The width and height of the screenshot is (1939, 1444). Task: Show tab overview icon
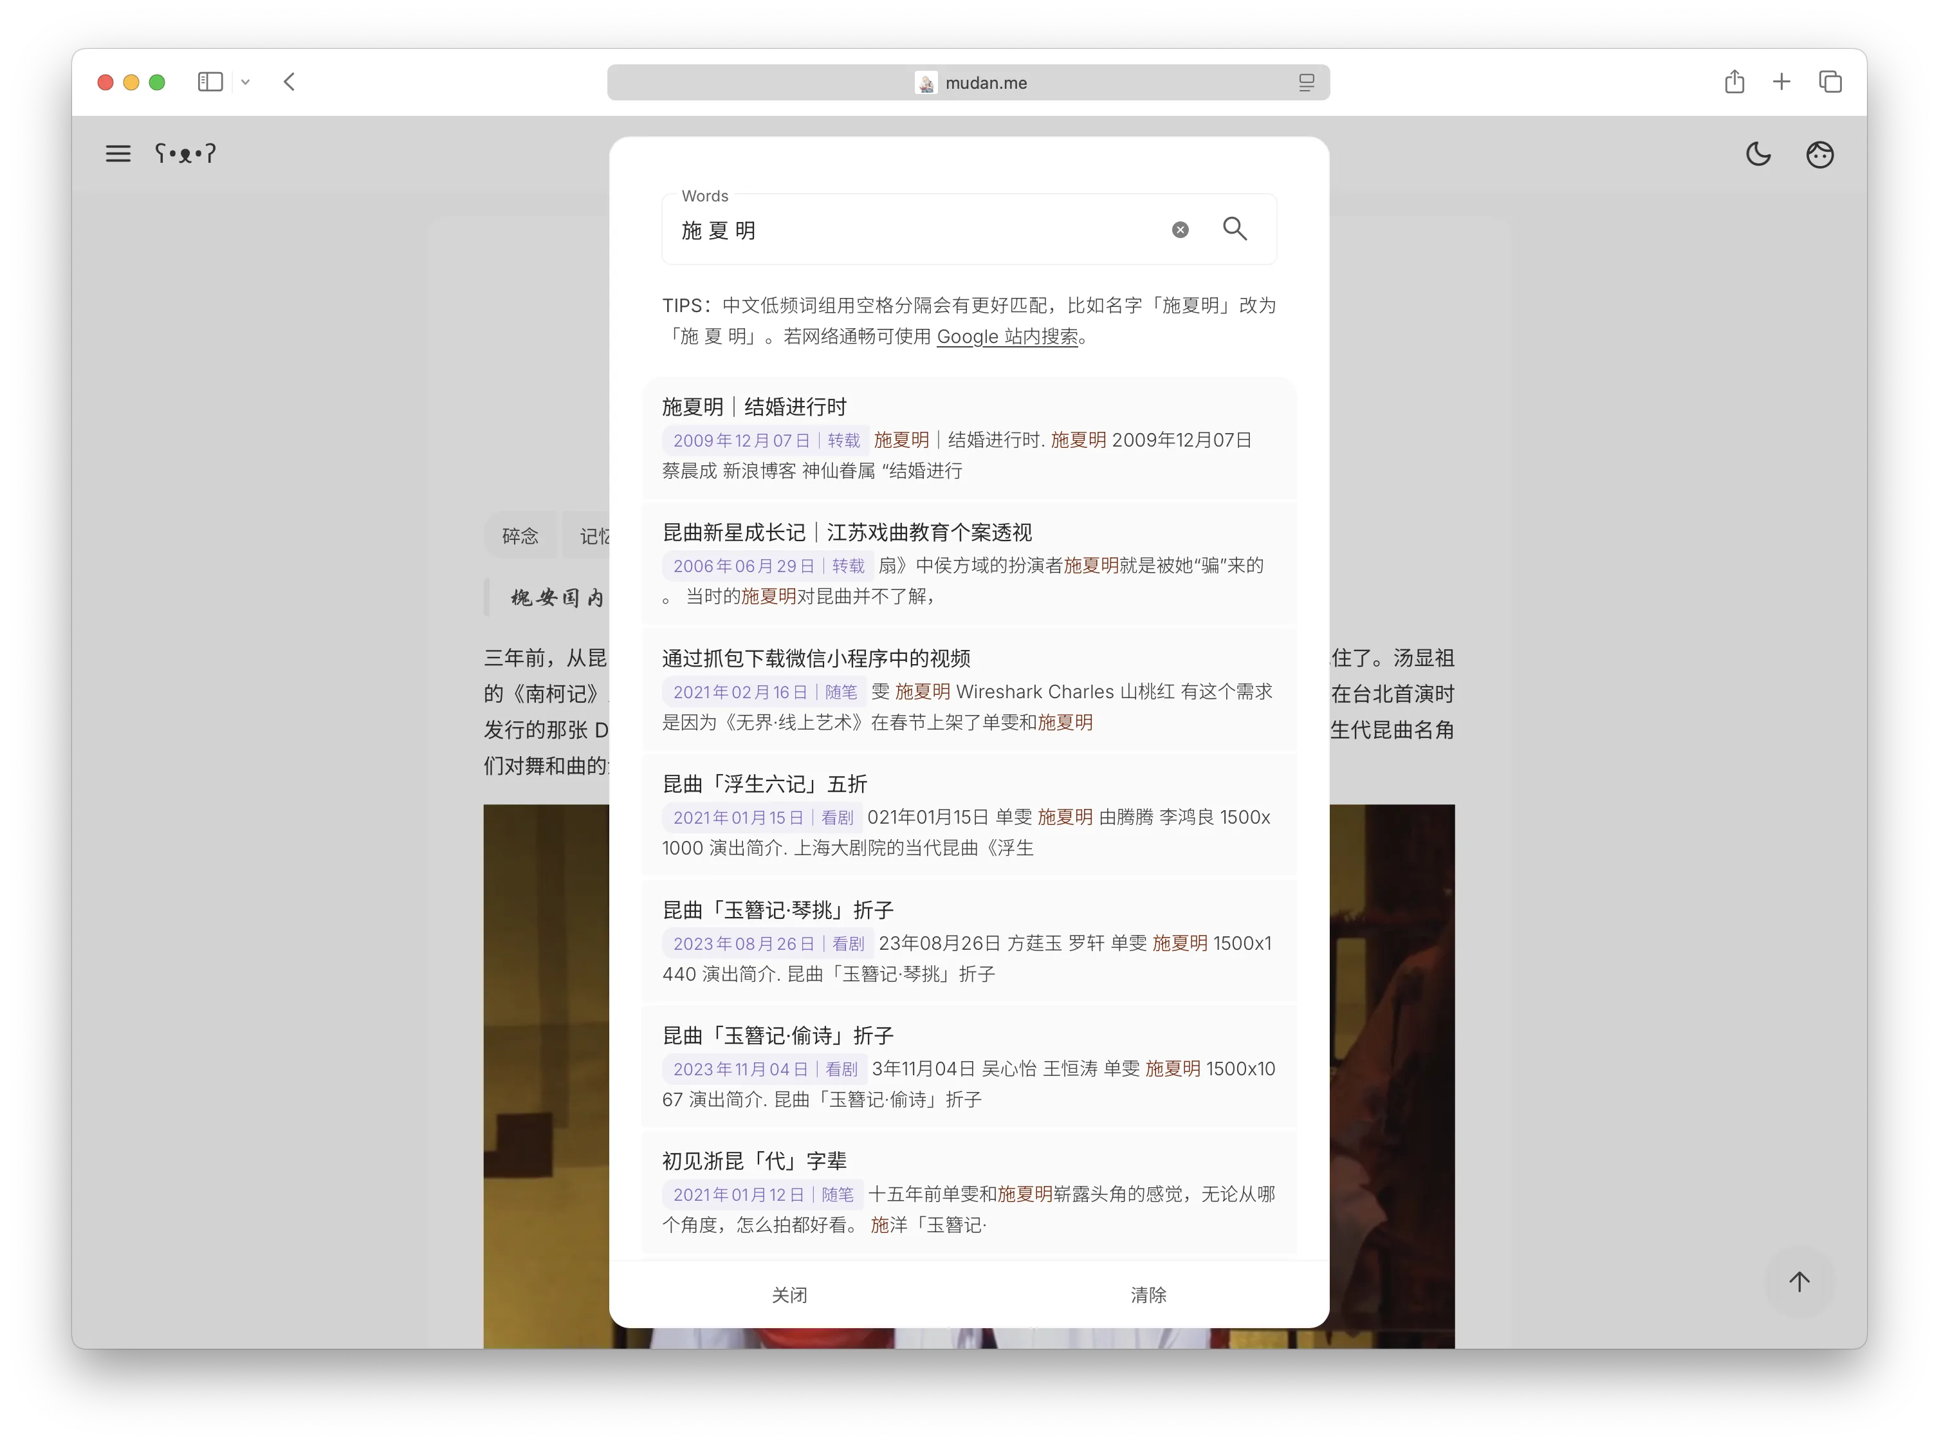(1830, 82)
